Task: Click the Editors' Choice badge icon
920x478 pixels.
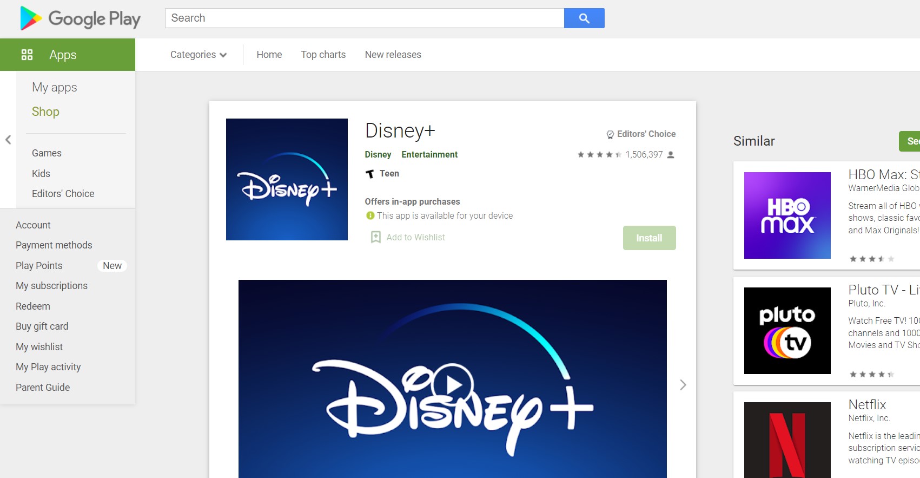Action: 610,134
